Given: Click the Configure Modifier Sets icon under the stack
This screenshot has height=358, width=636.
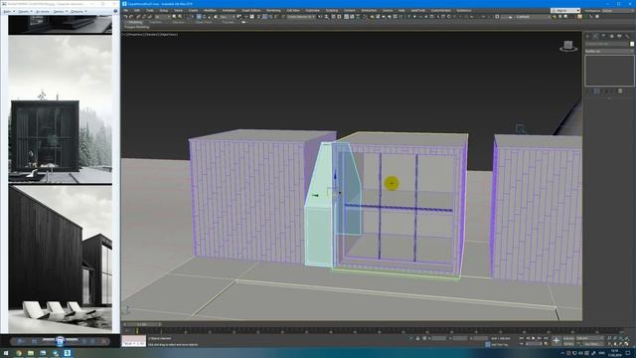Looking at the screenshot, I should [x=620, y=91].
